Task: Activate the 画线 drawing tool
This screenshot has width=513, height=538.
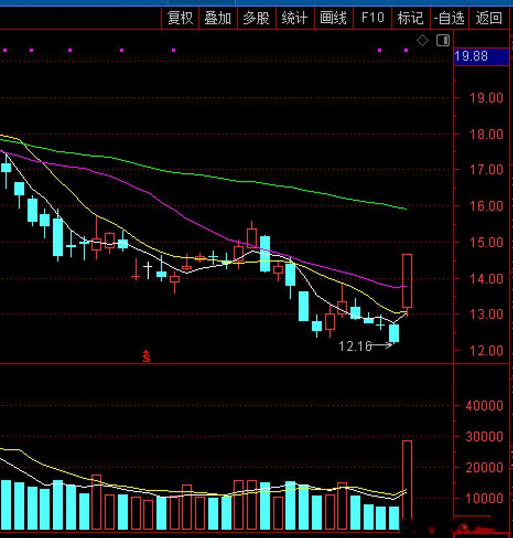Action: point(333,18)
